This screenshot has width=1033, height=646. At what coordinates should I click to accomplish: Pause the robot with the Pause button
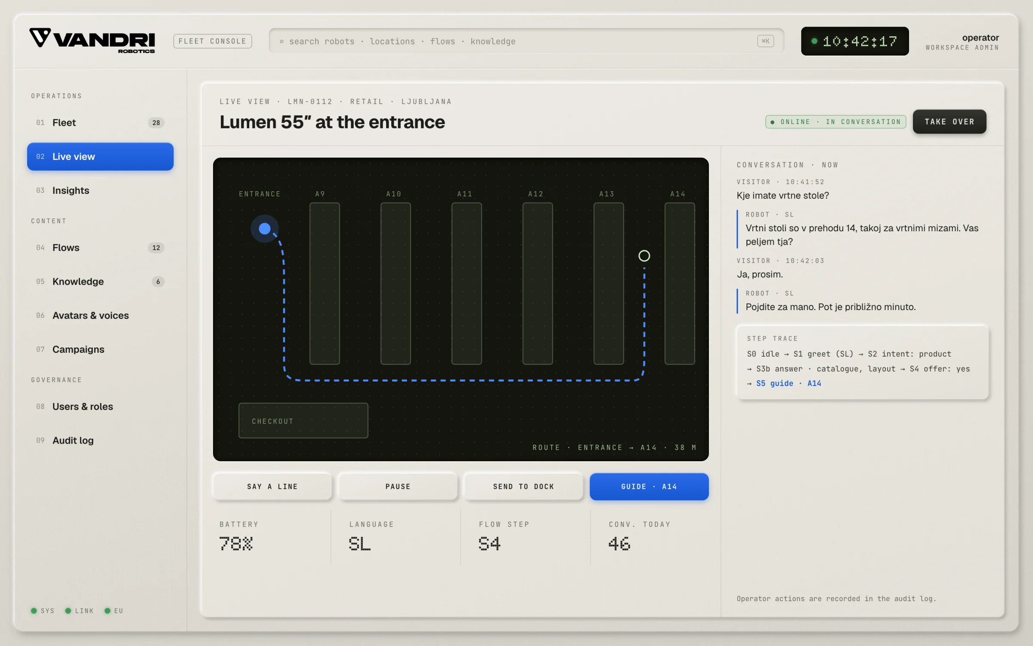pos(398,487)
